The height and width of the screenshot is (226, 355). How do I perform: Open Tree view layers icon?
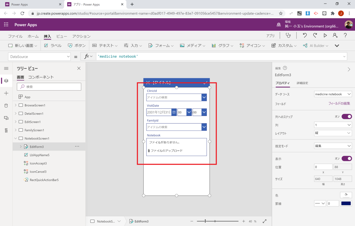point(6,81)
